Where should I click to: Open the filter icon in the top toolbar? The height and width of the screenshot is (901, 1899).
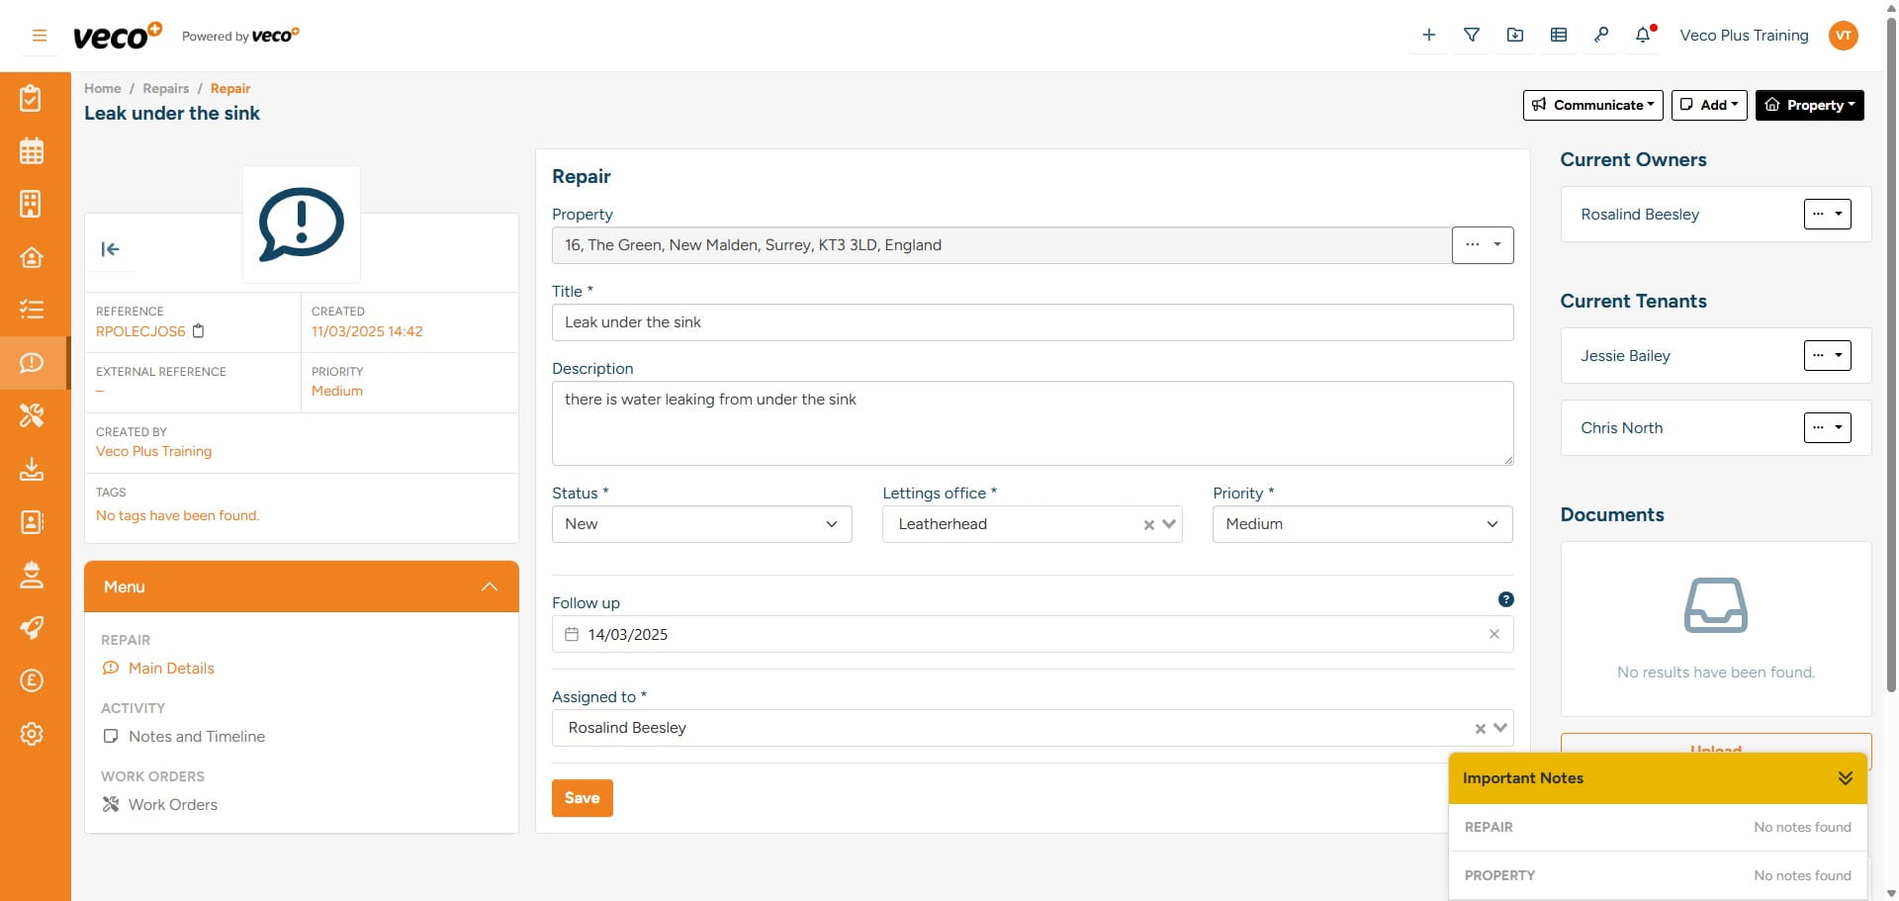(x=1472, y=35)
